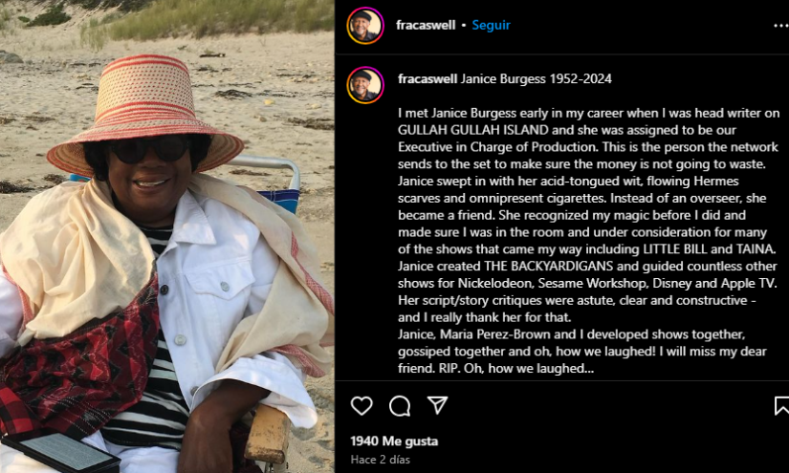Open the fracaswell username link in the header
This screenshot has width=789, height=473.
(x=426, y=25)
